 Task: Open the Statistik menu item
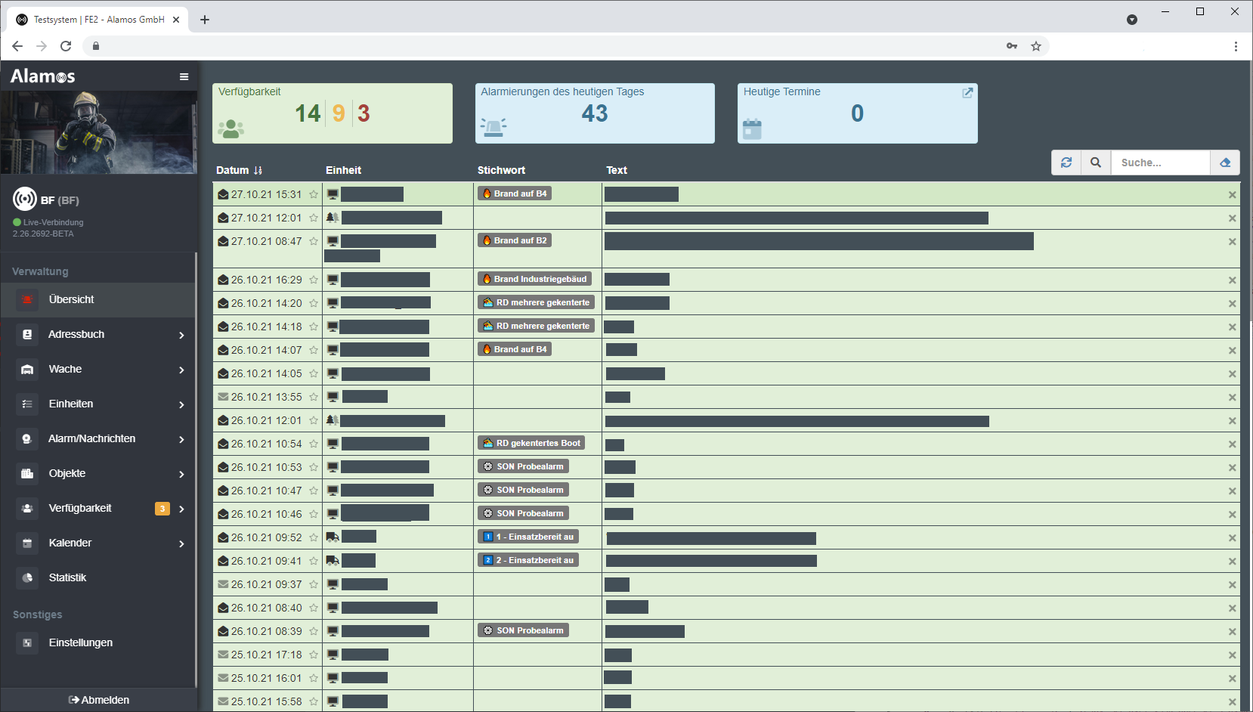coord(68,577)
